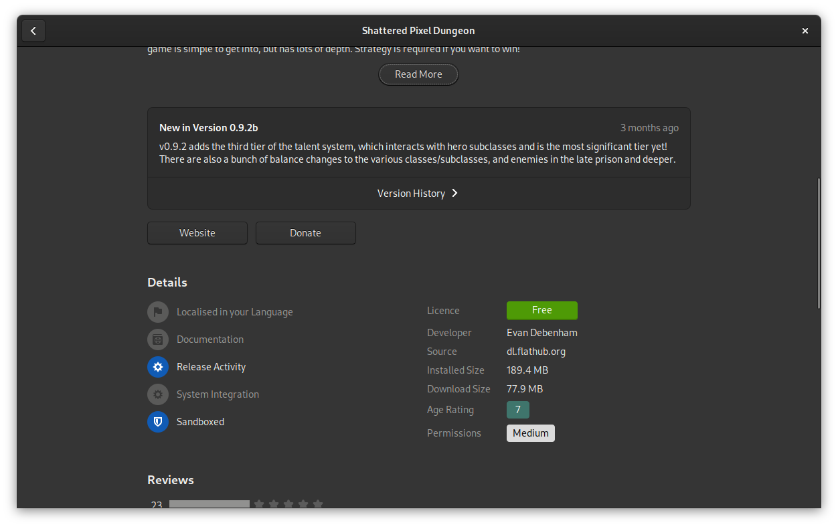Click the Licence field label
The height and width of the screenshot is (527, 838).
click(443, 311)
